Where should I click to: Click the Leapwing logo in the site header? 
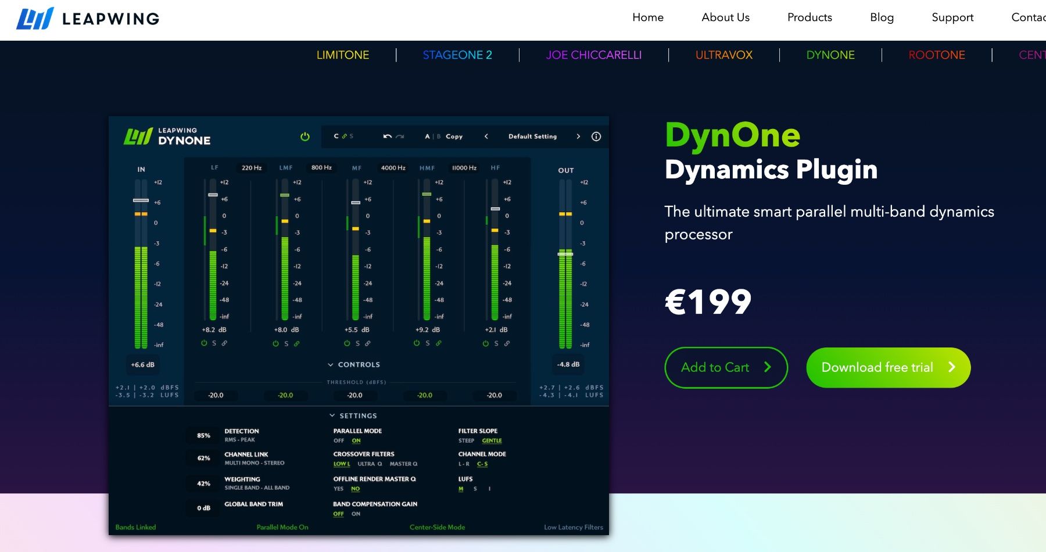point(87,19)
